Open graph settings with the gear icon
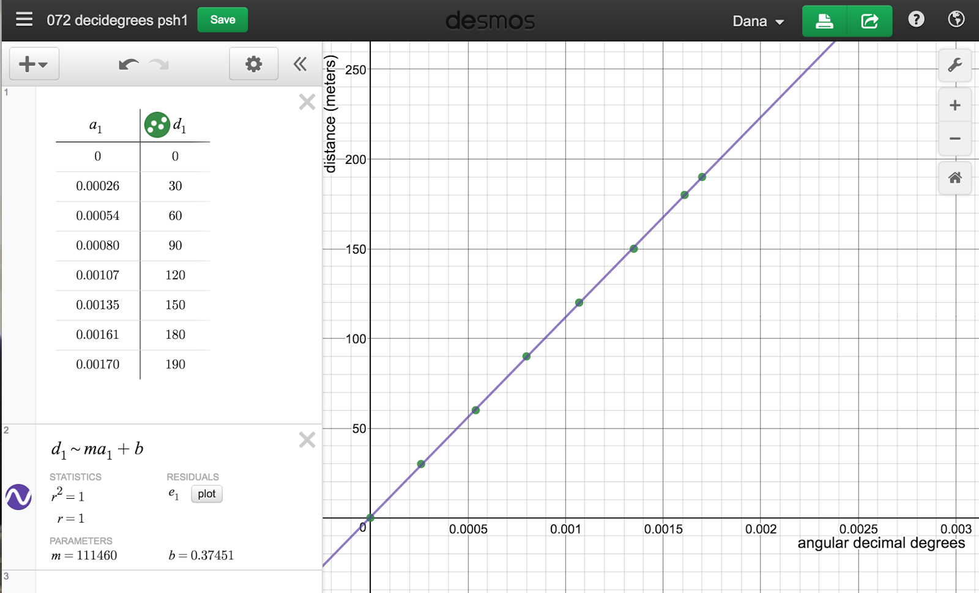Screen dimensions: 979x593 tap(253, 64)
